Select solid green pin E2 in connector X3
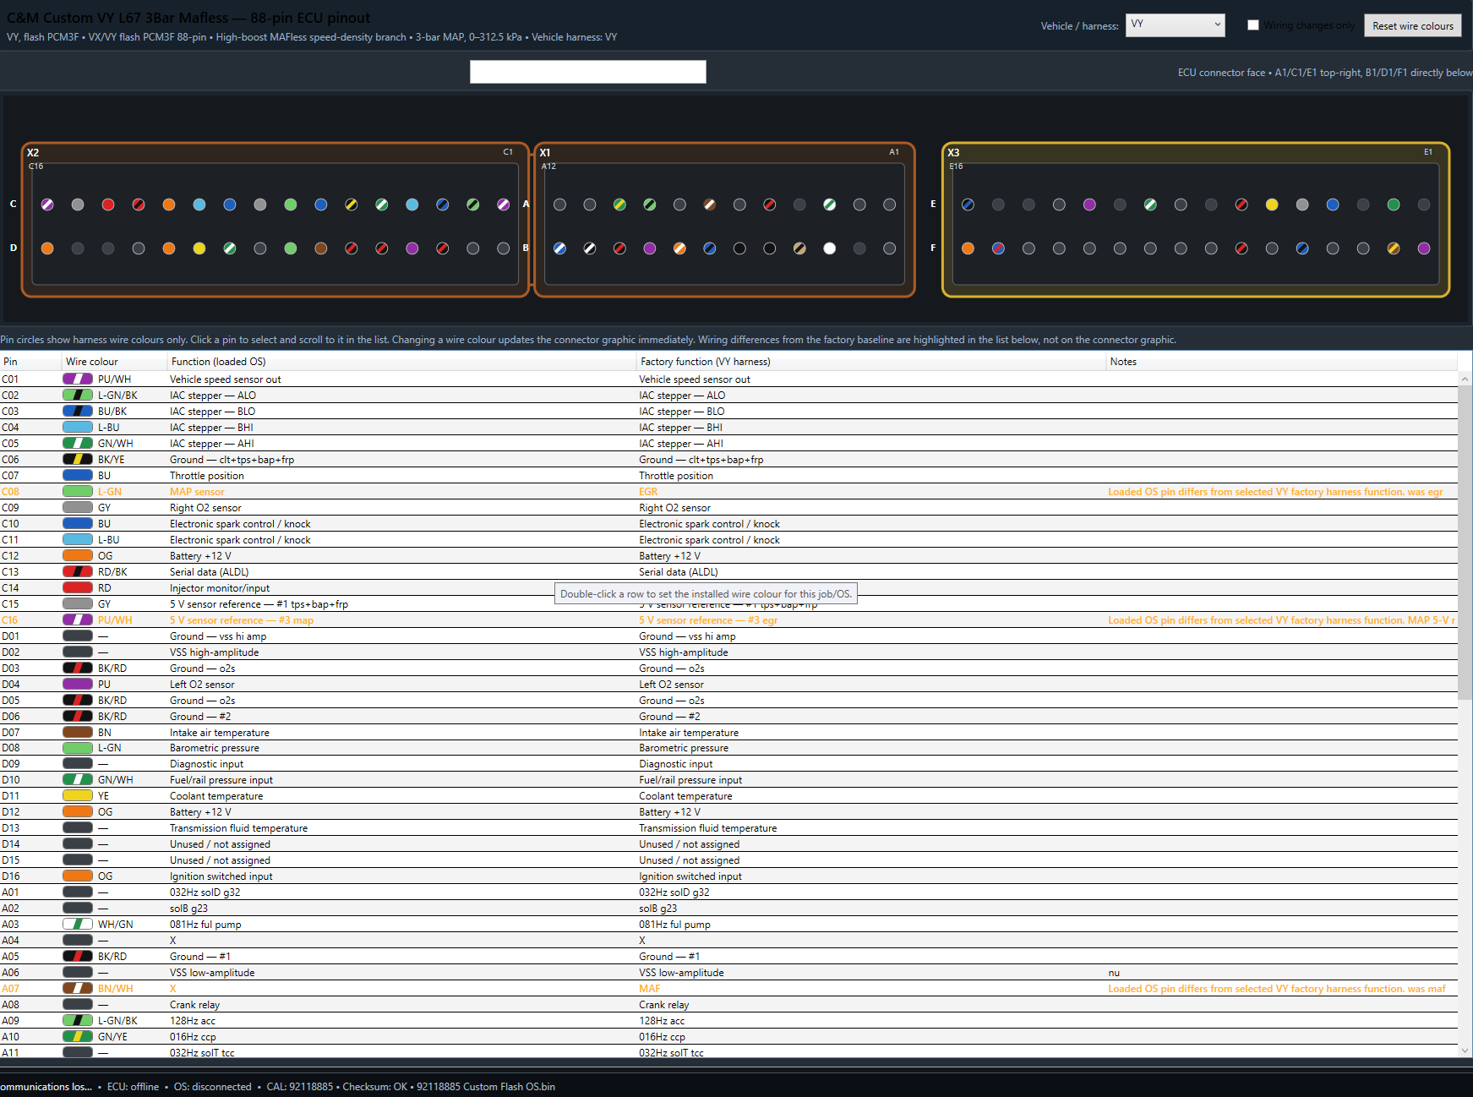The image size is (1473, 1097). click(1394, 205)
